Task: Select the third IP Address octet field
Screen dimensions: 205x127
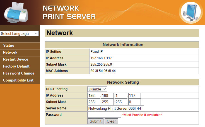Action: click(121, 95)
